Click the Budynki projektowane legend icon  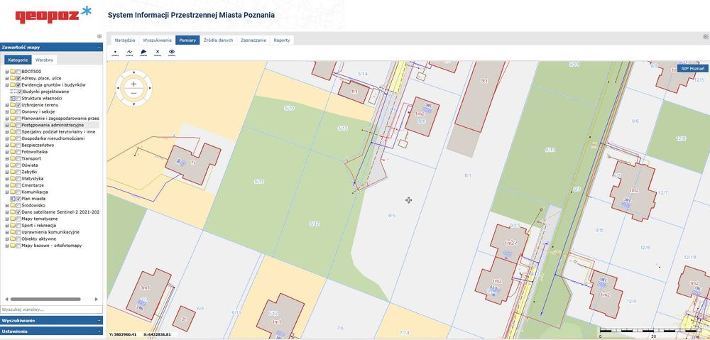point(13,92)
